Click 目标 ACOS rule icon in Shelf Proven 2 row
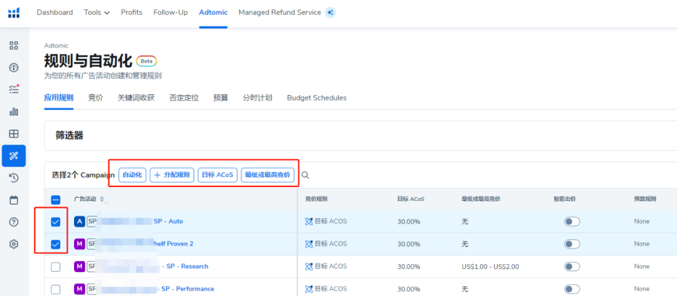Screen dimensions: 677x296 pyautogui.click(x=308, y=244)
